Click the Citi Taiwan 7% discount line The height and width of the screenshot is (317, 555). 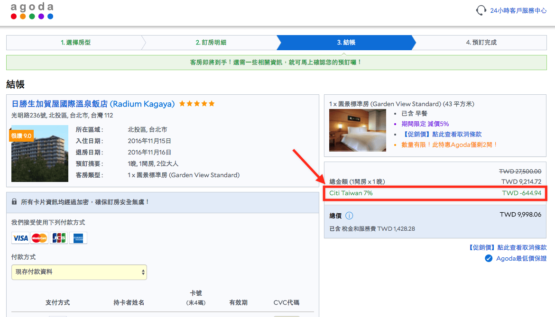pos(435,193)
